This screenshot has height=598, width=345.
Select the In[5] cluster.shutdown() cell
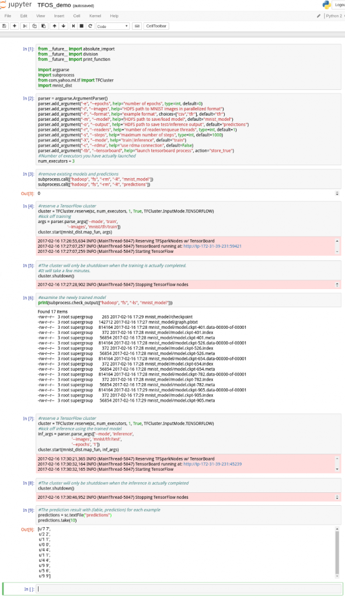(189, 271)
